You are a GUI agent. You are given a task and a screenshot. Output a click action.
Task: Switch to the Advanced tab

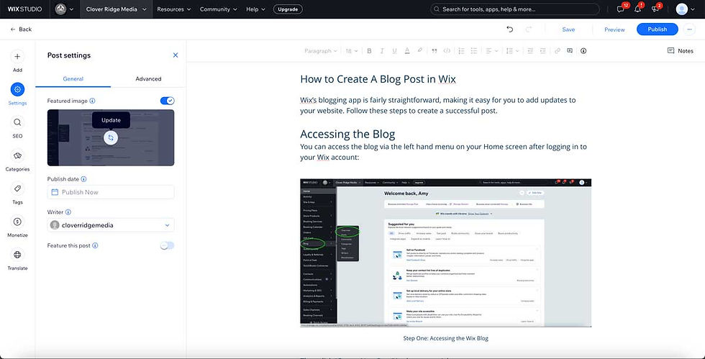(148, 78)
